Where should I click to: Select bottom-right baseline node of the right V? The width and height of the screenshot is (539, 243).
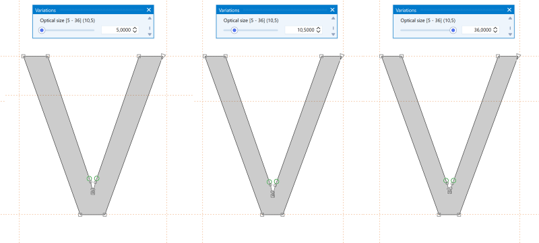coord(459,215)
